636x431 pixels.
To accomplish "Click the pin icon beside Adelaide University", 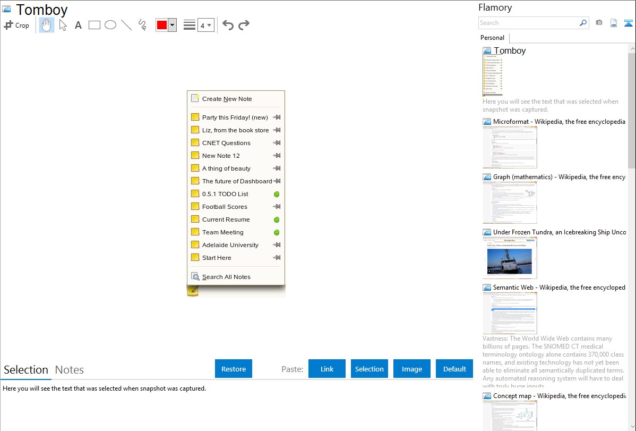I will coord(277,245).
